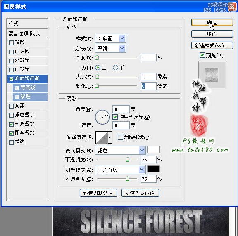The width and height of the screenshot is (238, 236).
Task: Open the 样式 style dropdown showing 外斜面
Action: point(110,39)
